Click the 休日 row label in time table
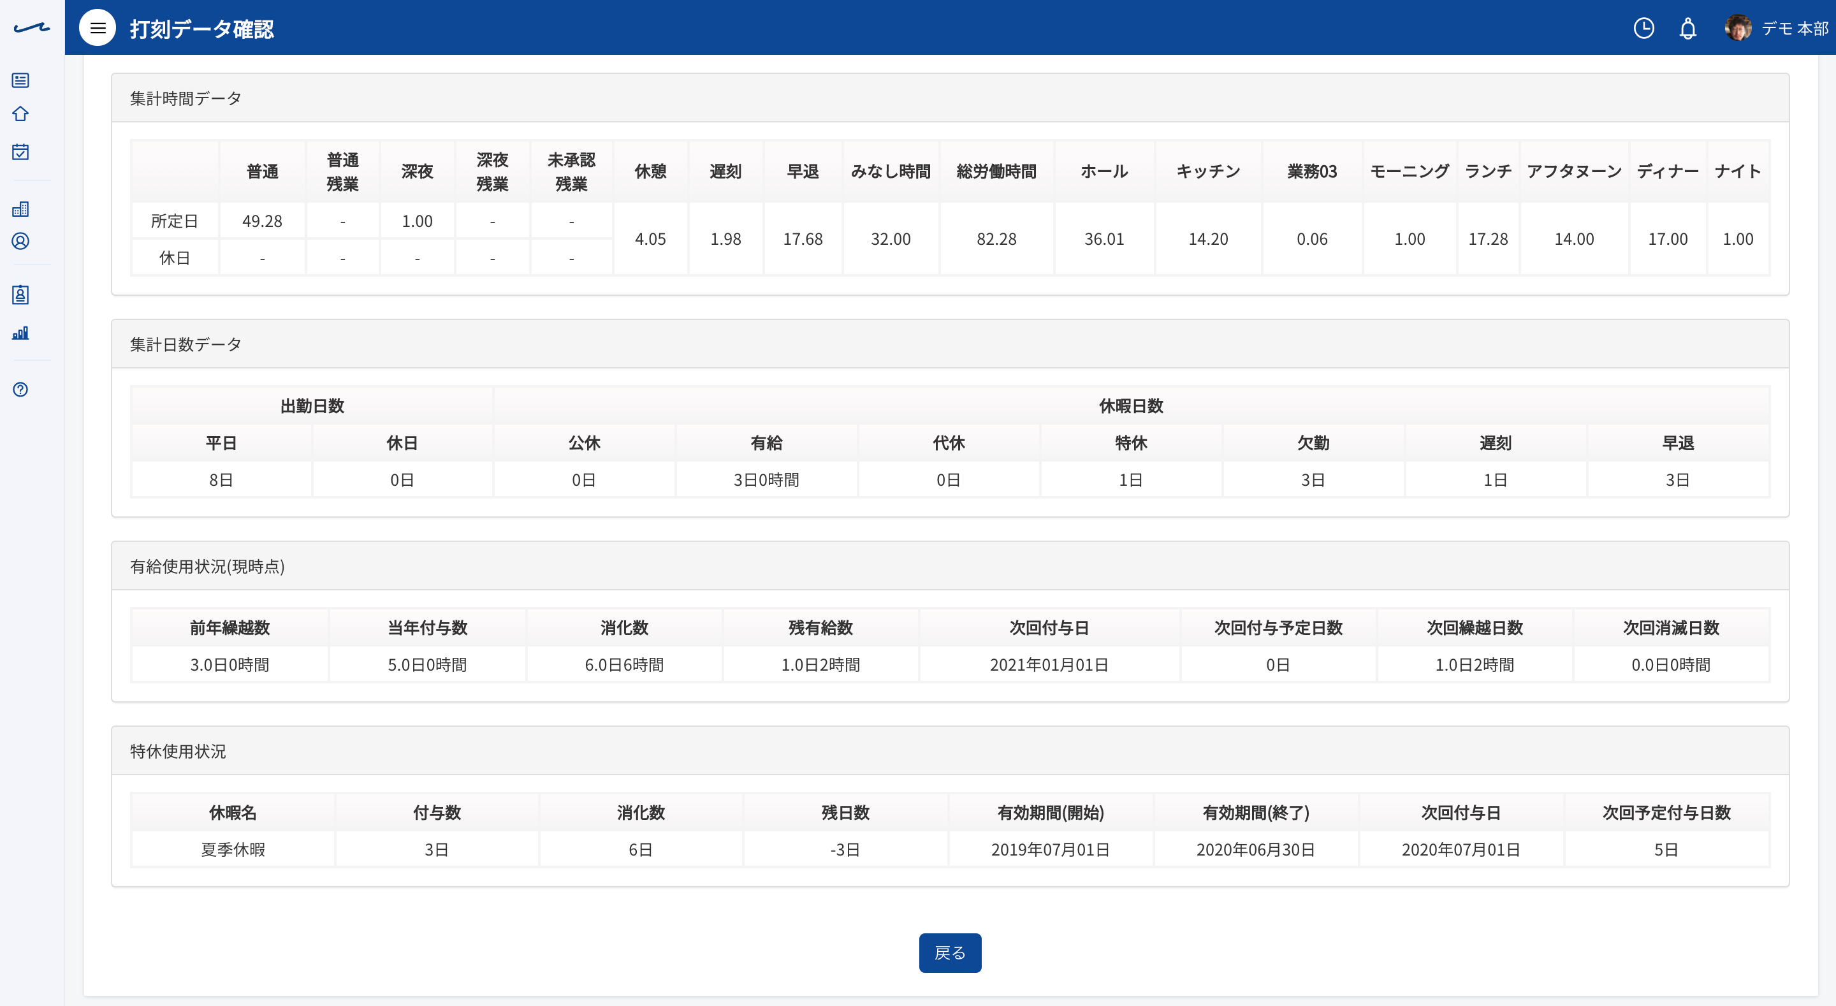The image size is (1836, 1006). point(175,258)
